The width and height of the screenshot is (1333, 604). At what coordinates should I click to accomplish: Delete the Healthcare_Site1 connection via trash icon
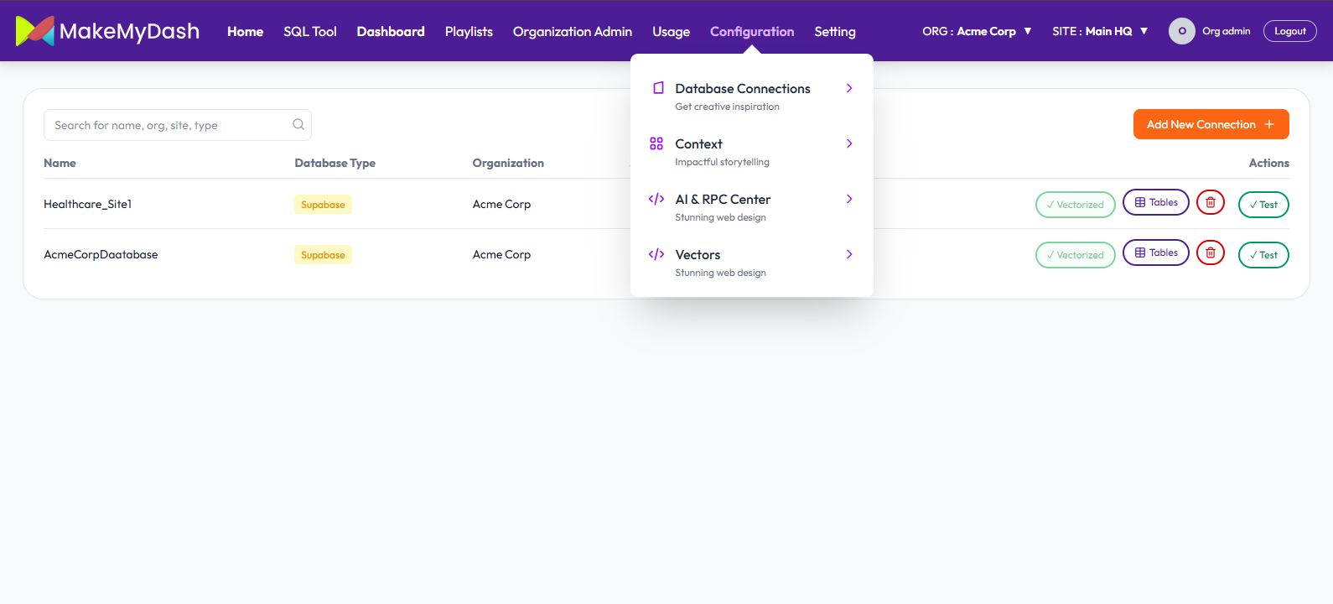click(1210, 203)
